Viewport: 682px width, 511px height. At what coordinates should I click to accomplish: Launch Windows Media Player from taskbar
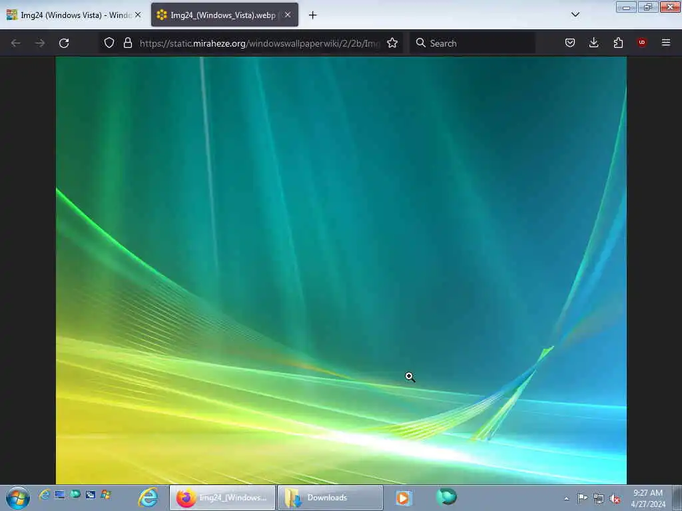point(404,498)
